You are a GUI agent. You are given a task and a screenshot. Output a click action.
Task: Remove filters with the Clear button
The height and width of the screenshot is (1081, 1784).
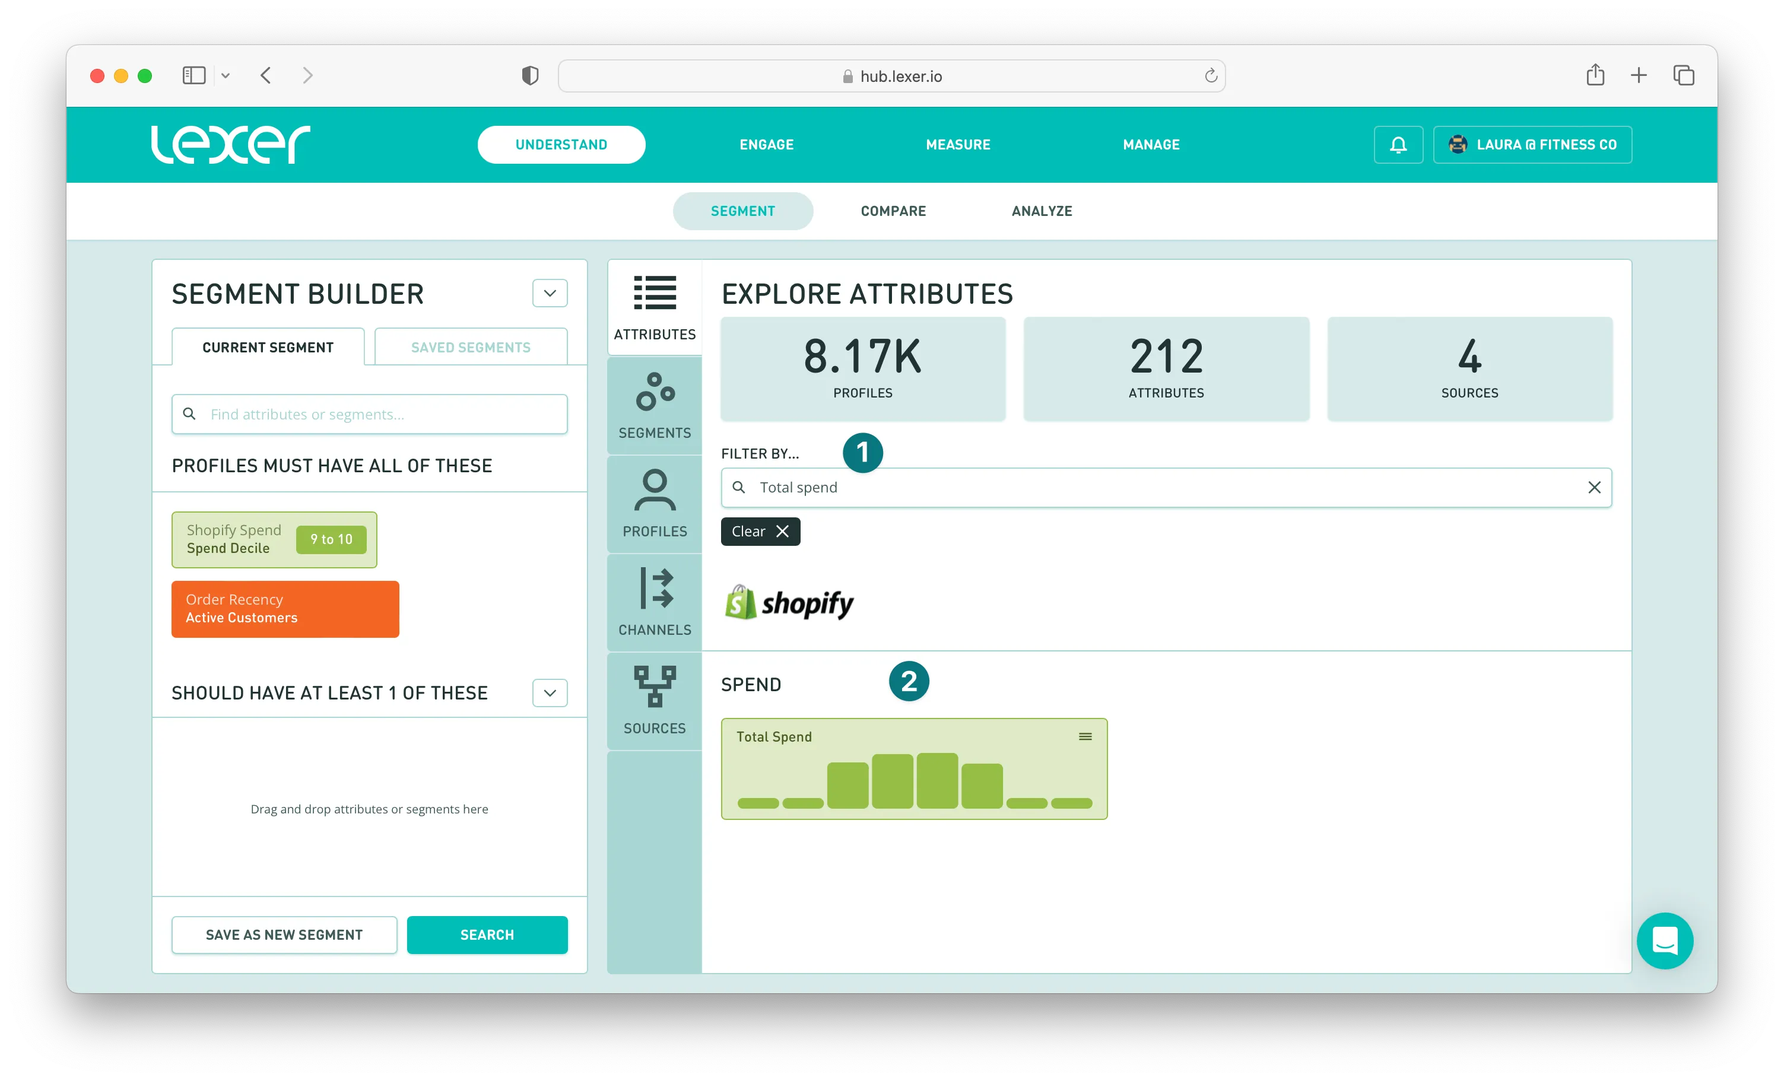pyautogui.click(x=760, y=532)
